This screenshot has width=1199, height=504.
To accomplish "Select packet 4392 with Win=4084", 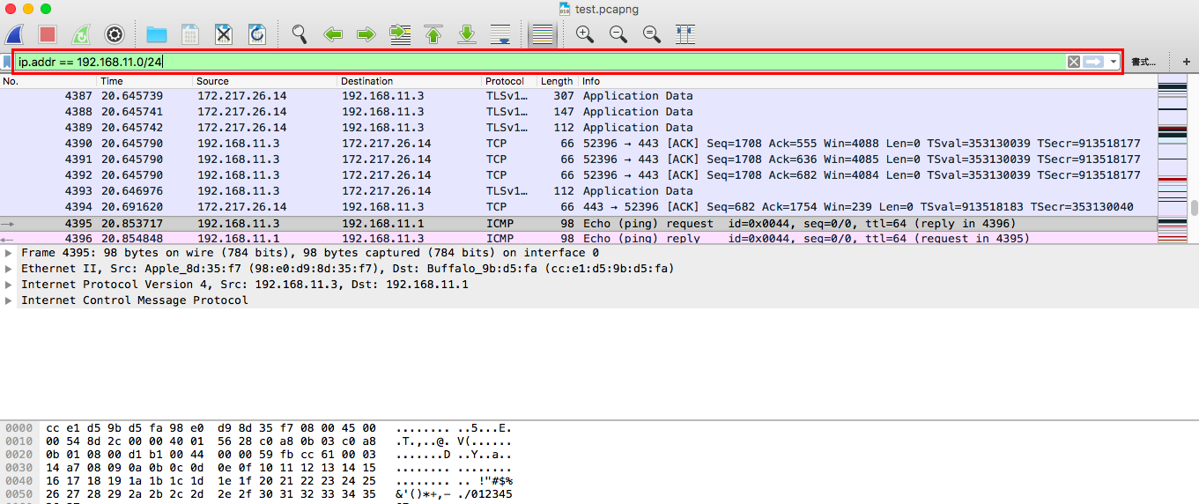I will [578, 175].
